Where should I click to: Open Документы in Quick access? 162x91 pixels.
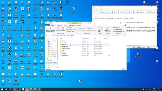(x=52, y=46)
